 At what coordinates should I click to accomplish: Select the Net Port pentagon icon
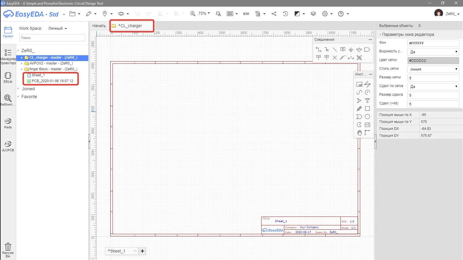[x=367, y=49]
